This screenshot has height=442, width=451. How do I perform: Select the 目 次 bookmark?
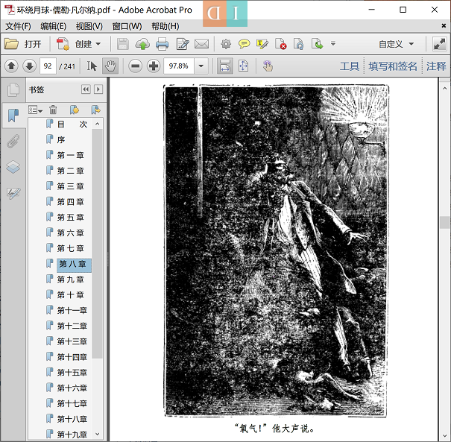[x=72, y=124]
